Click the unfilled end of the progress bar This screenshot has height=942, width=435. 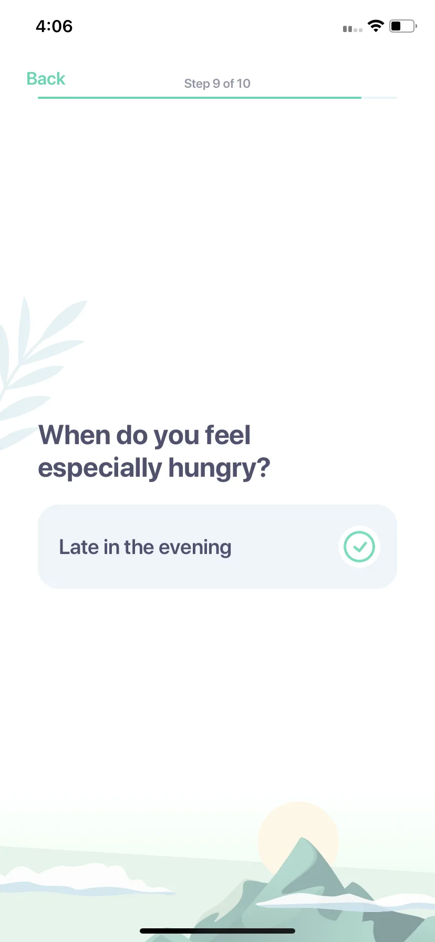coord(379,98)
